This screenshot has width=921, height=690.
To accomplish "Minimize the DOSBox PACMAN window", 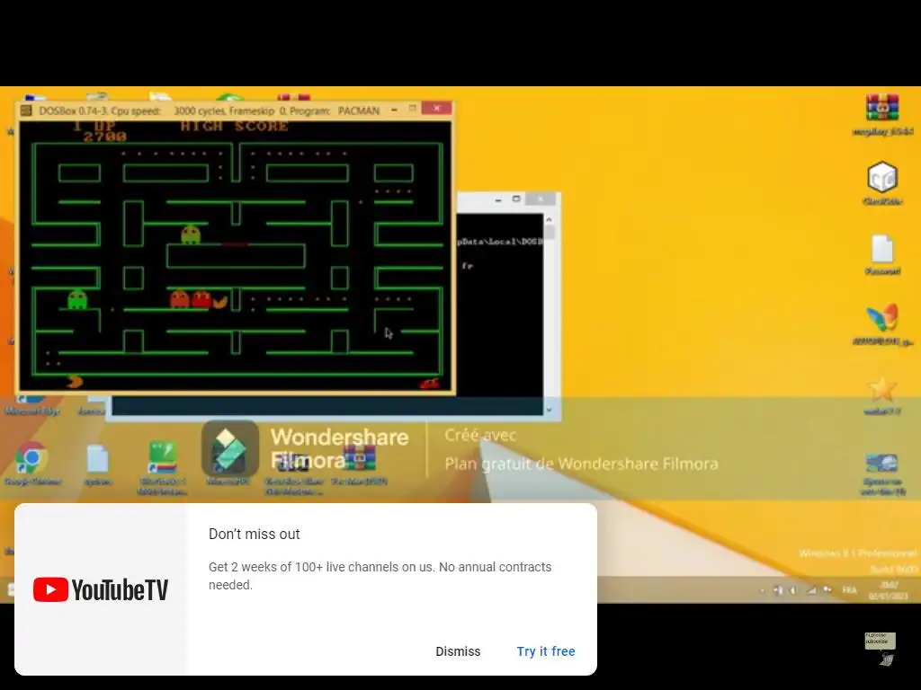I will 394,109.
